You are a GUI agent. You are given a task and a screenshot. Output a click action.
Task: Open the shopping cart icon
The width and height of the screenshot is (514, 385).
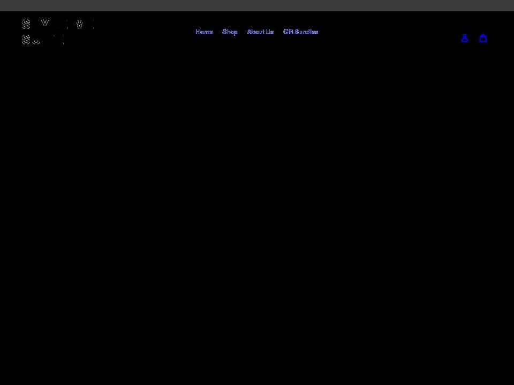coord(483,38)
